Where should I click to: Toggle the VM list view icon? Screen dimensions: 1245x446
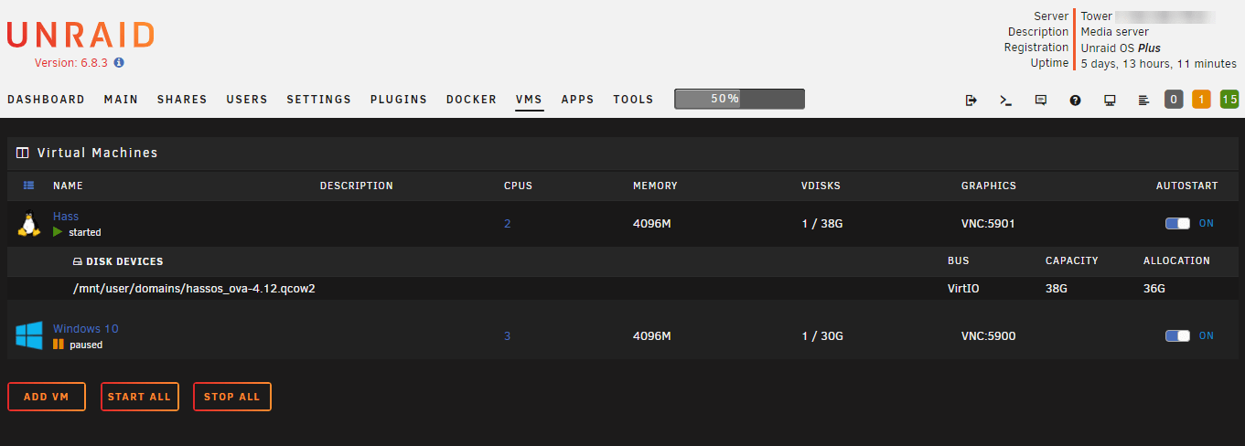(x=28, y=186)
